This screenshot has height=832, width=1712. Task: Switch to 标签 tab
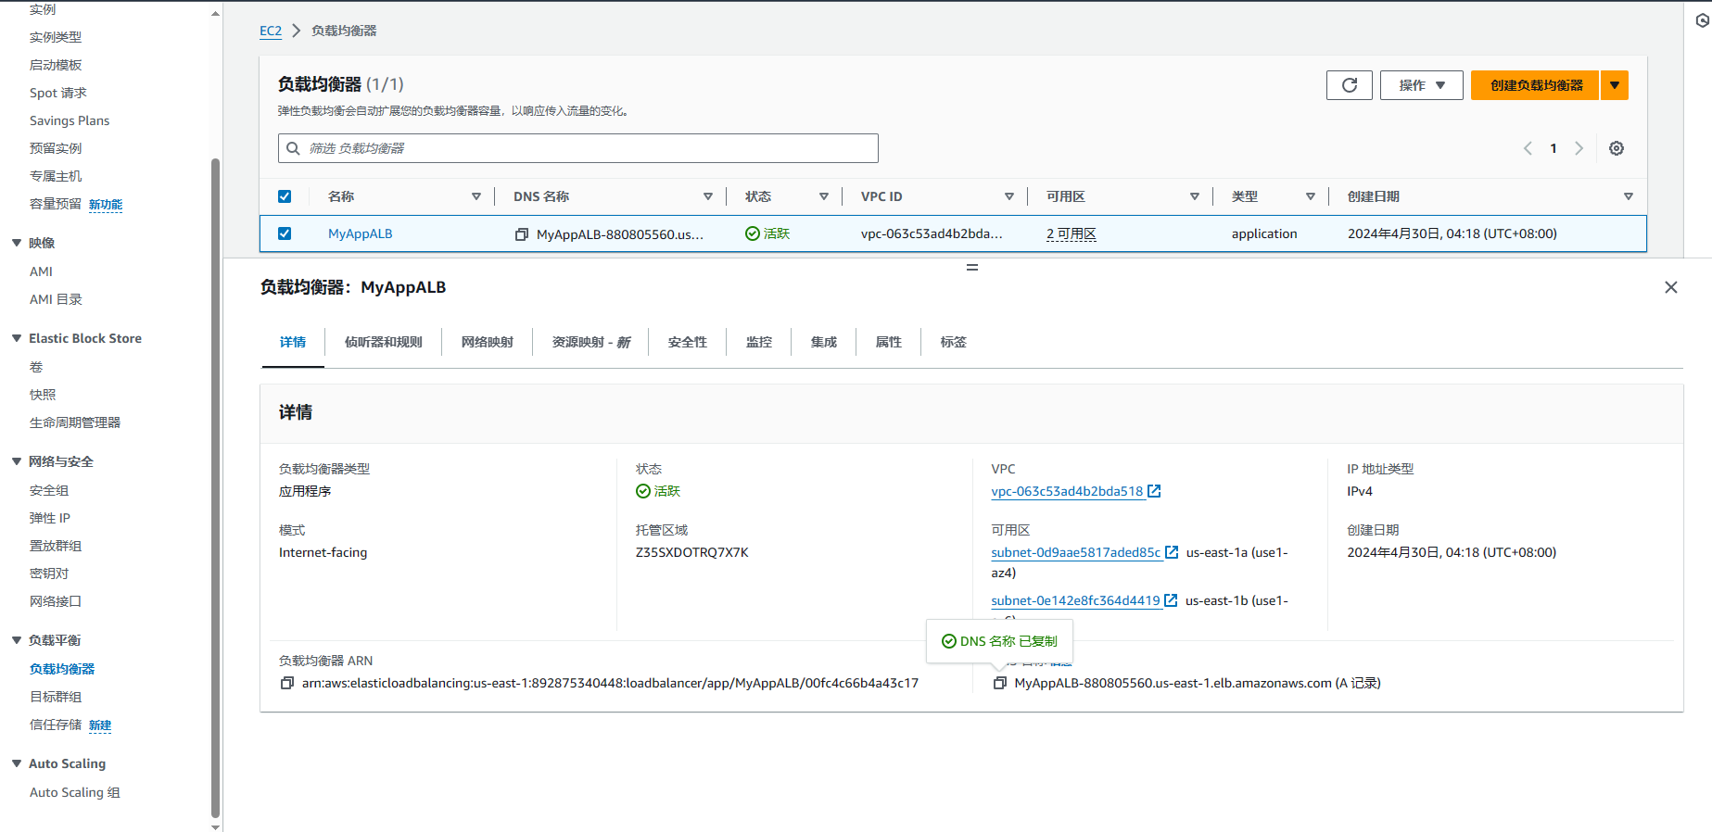point(954,342)
